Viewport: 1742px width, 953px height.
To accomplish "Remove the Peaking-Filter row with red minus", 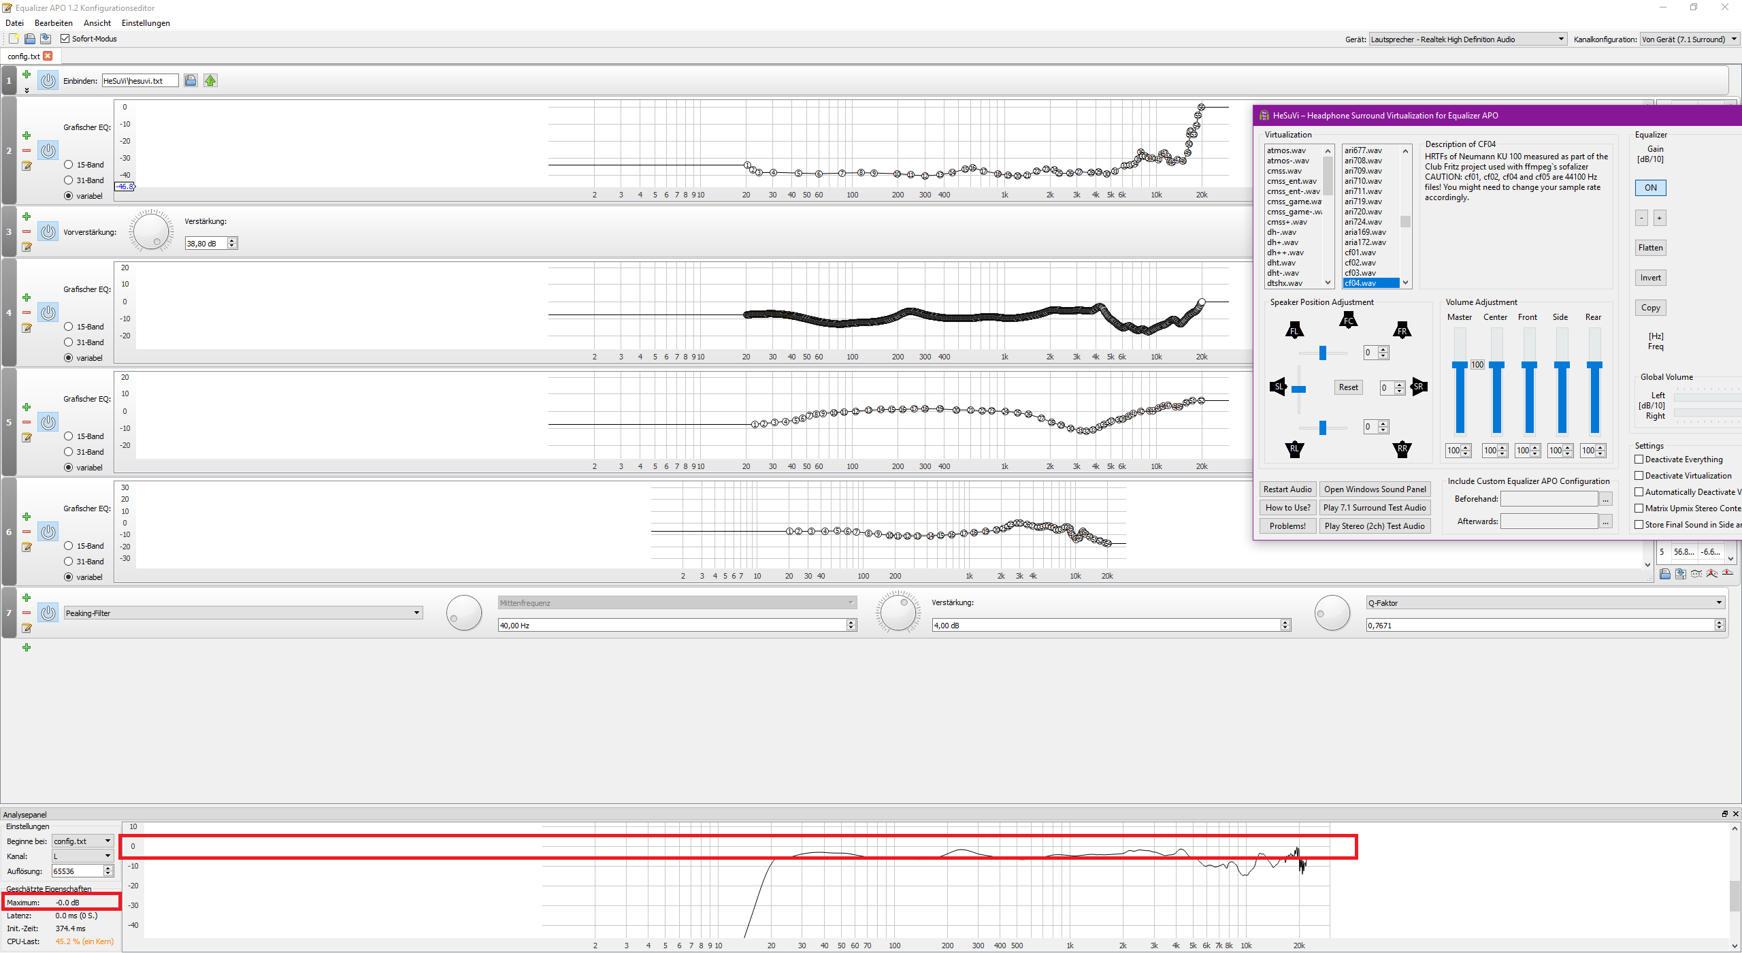I will coord(27,613).
